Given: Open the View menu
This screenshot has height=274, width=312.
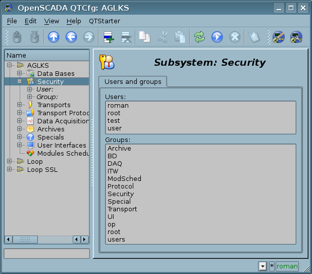Looking at the screenshot, I should pyautogui.click(x=51, y=21).
